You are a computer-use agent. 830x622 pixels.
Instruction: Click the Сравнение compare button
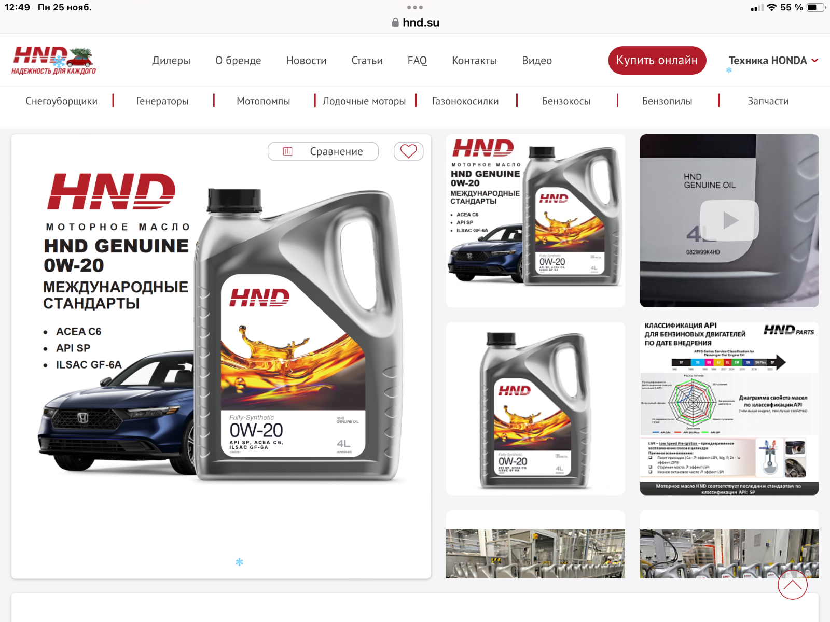(x=323, y=151)
